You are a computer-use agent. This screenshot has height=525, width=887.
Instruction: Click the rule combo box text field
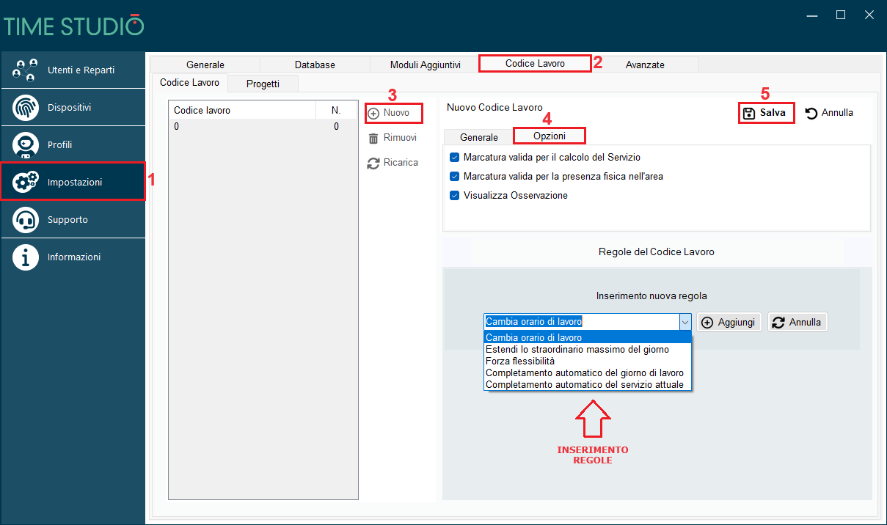[581, 322]
